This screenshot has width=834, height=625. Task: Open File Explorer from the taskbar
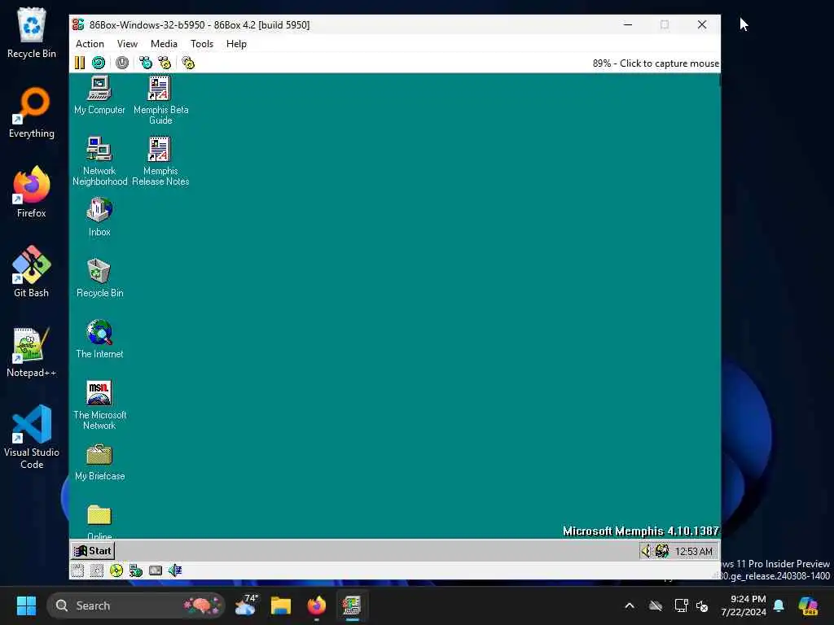tap(281, 605)
